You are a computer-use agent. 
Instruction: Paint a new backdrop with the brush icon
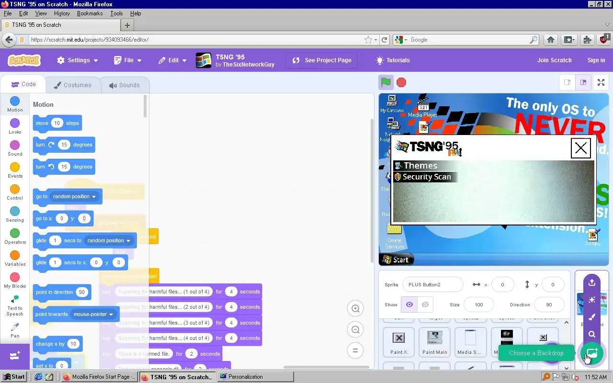tap(592, 317)
